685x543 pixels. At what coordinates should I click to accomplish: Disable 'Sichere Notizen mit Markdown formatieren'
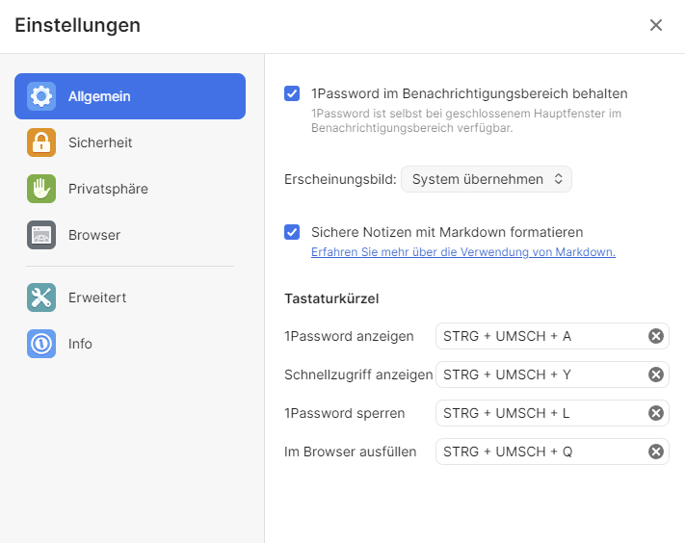click(x=292, y=232)
